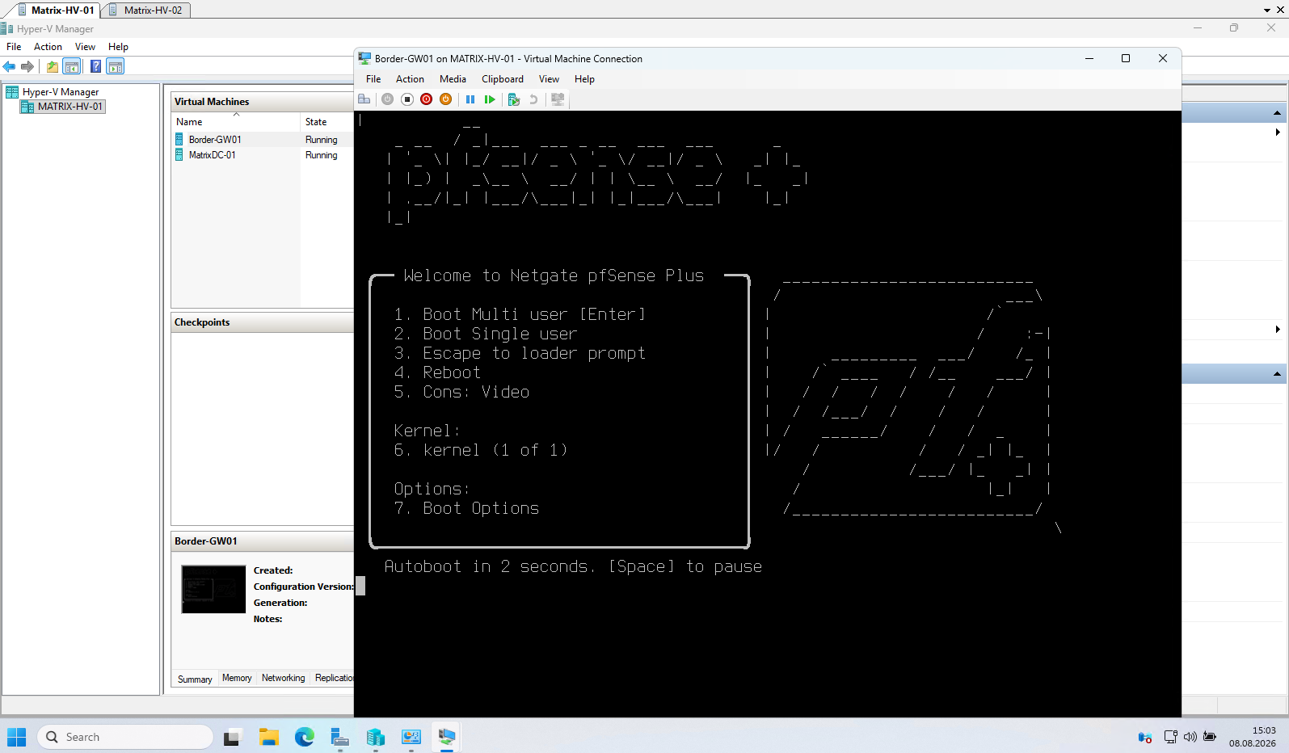The height and width of the screenshot is (753, 1289).
Task: Select the MATRIX-HV-01 server tree node
Action: tap(63, 107)
